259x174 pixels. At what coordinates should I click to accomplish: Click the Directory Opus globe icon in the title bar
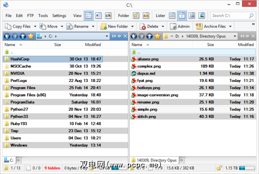point(6,5)
